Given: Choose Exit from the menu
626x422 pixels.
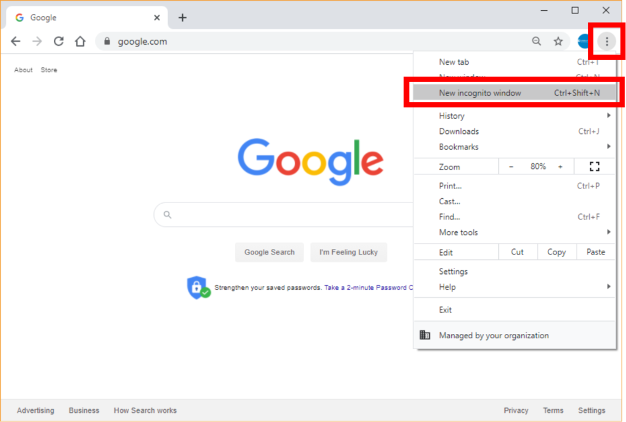Looking at the screenshot, I should 515,310.
